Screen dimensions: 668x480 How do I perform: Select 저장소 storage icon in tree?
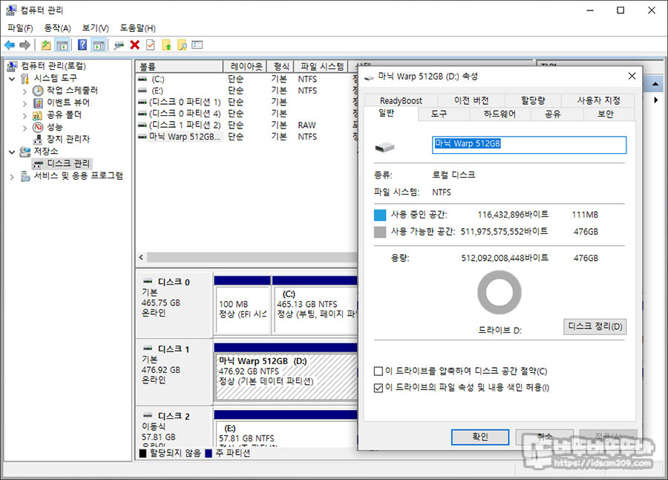coord(25,152)
